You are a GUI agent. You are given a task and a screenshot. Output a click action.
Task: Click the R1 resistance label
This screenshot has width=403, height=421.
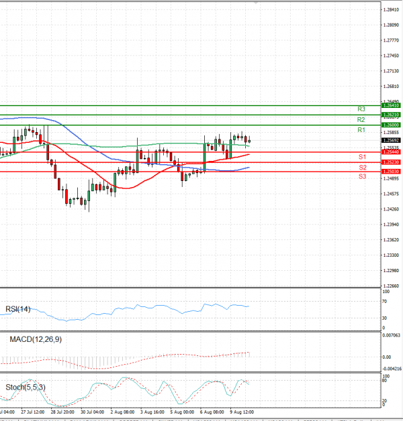tap(361, 130)
